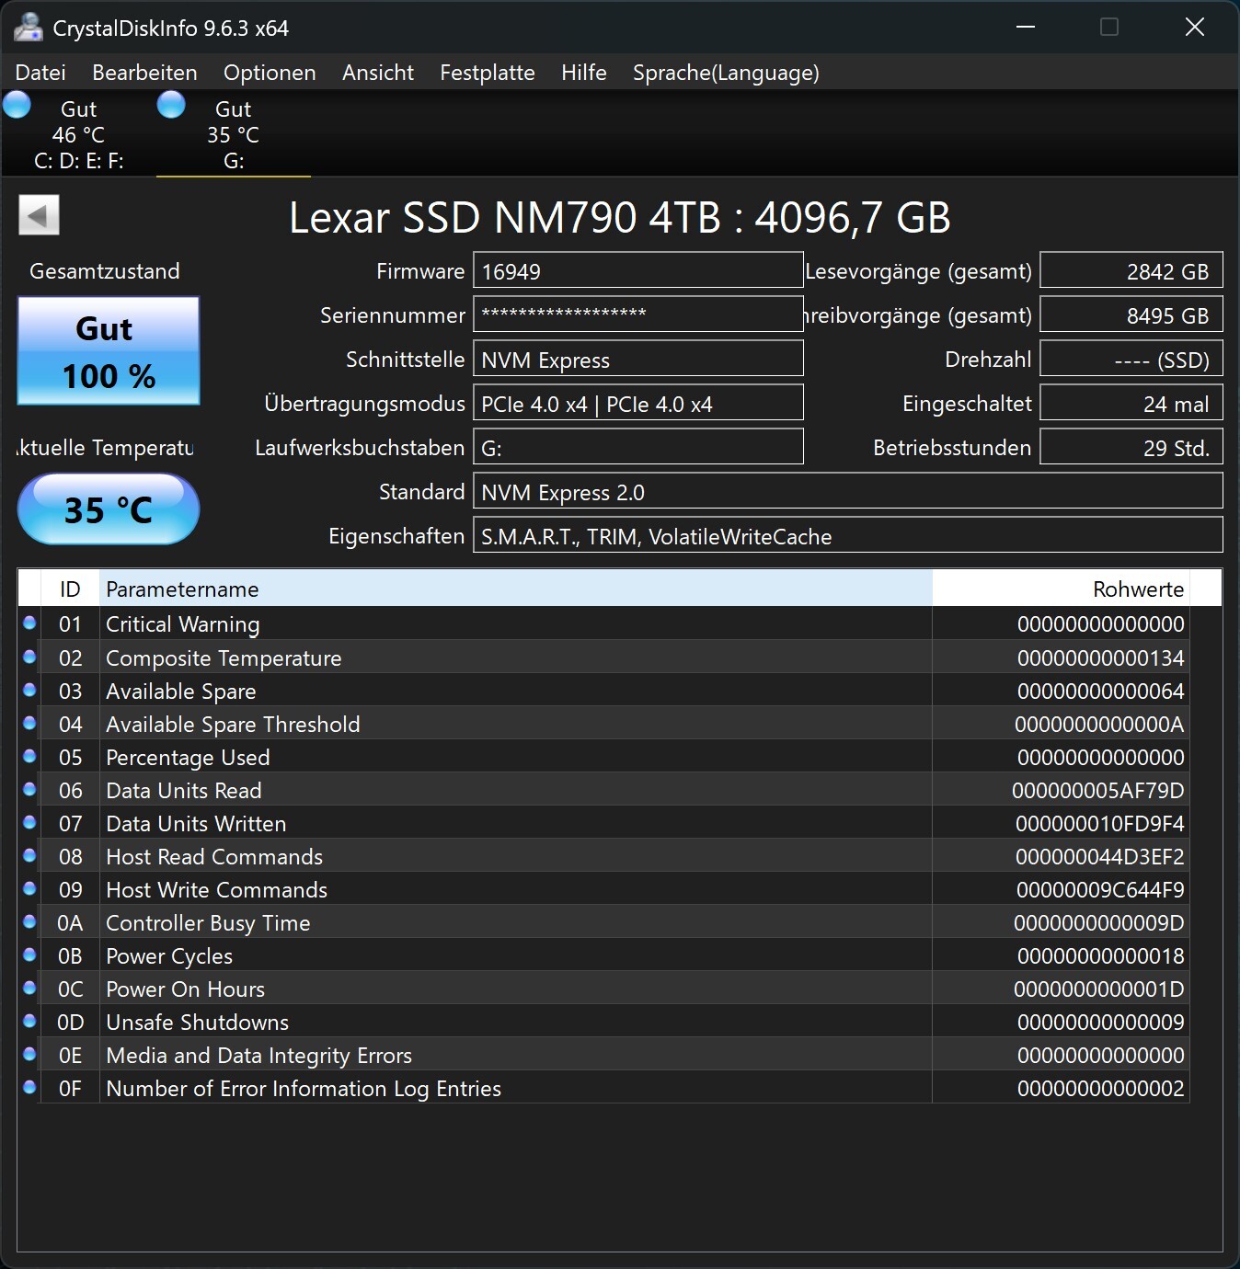Select the Composite Temperature parameter name

pyautogui.click(x=224, y=658)
